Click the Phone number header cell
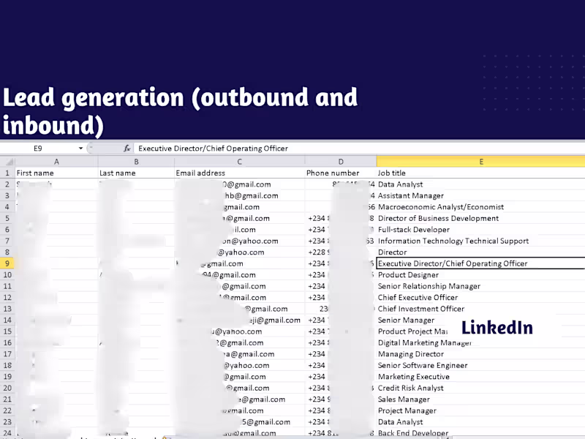Image resolution: width=585 pixels, height=439 pixels. (341, 173)
